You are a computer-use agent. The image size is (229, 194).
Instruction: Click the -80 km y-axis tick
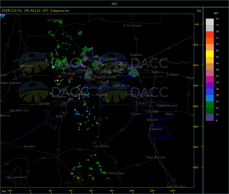point(197,24)
